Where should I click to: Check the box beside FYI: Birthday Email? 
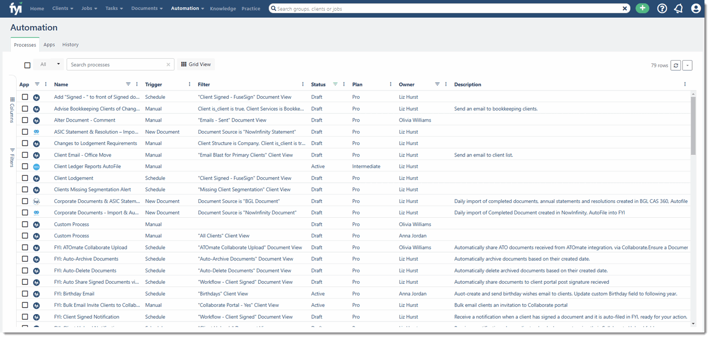[x=25, y=293]
